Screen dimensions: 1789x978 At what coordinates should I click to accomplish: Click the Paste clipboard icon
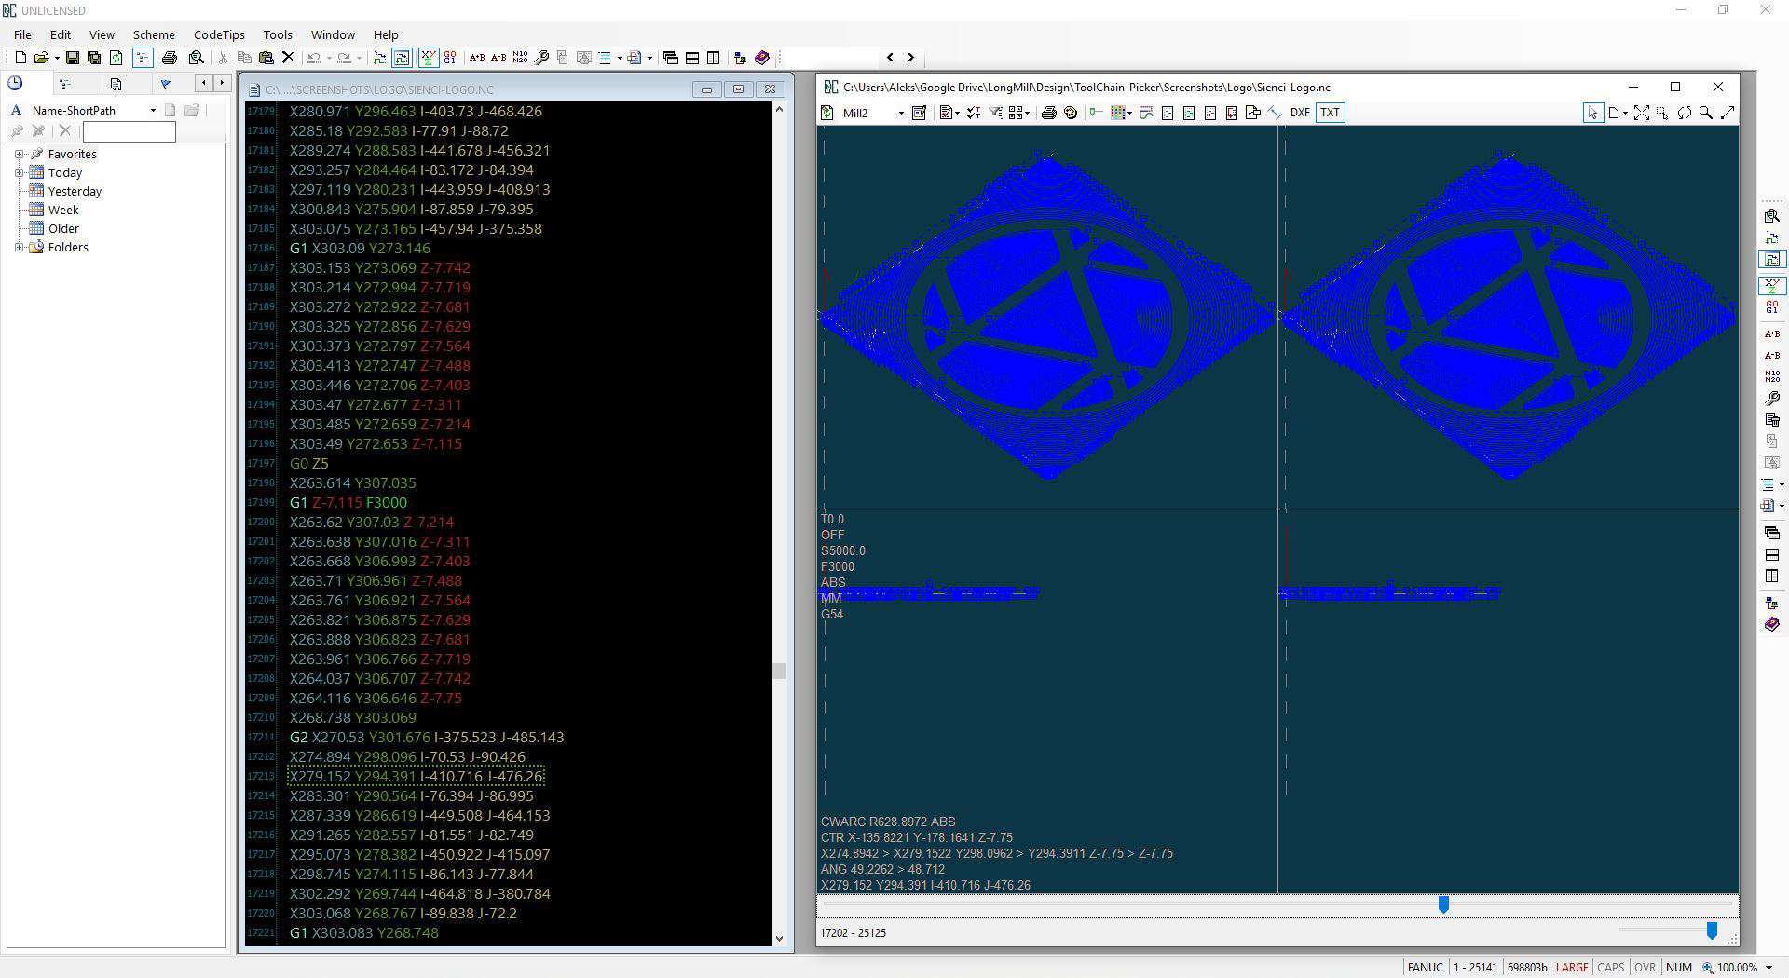point(266,58)
